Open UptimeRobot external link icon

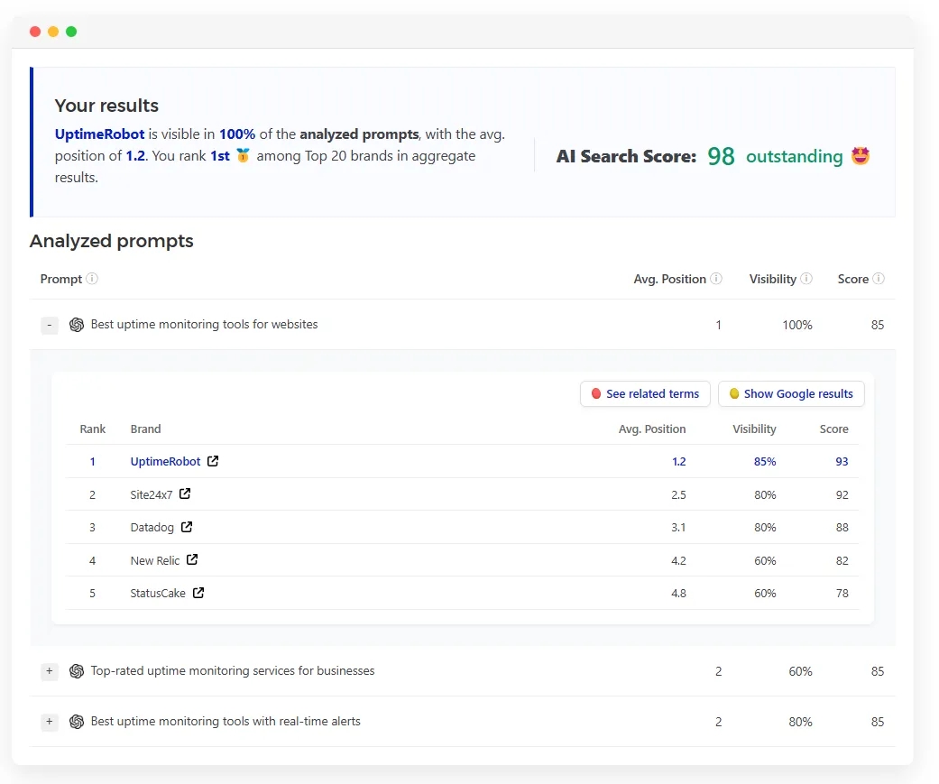coord(213,461)
